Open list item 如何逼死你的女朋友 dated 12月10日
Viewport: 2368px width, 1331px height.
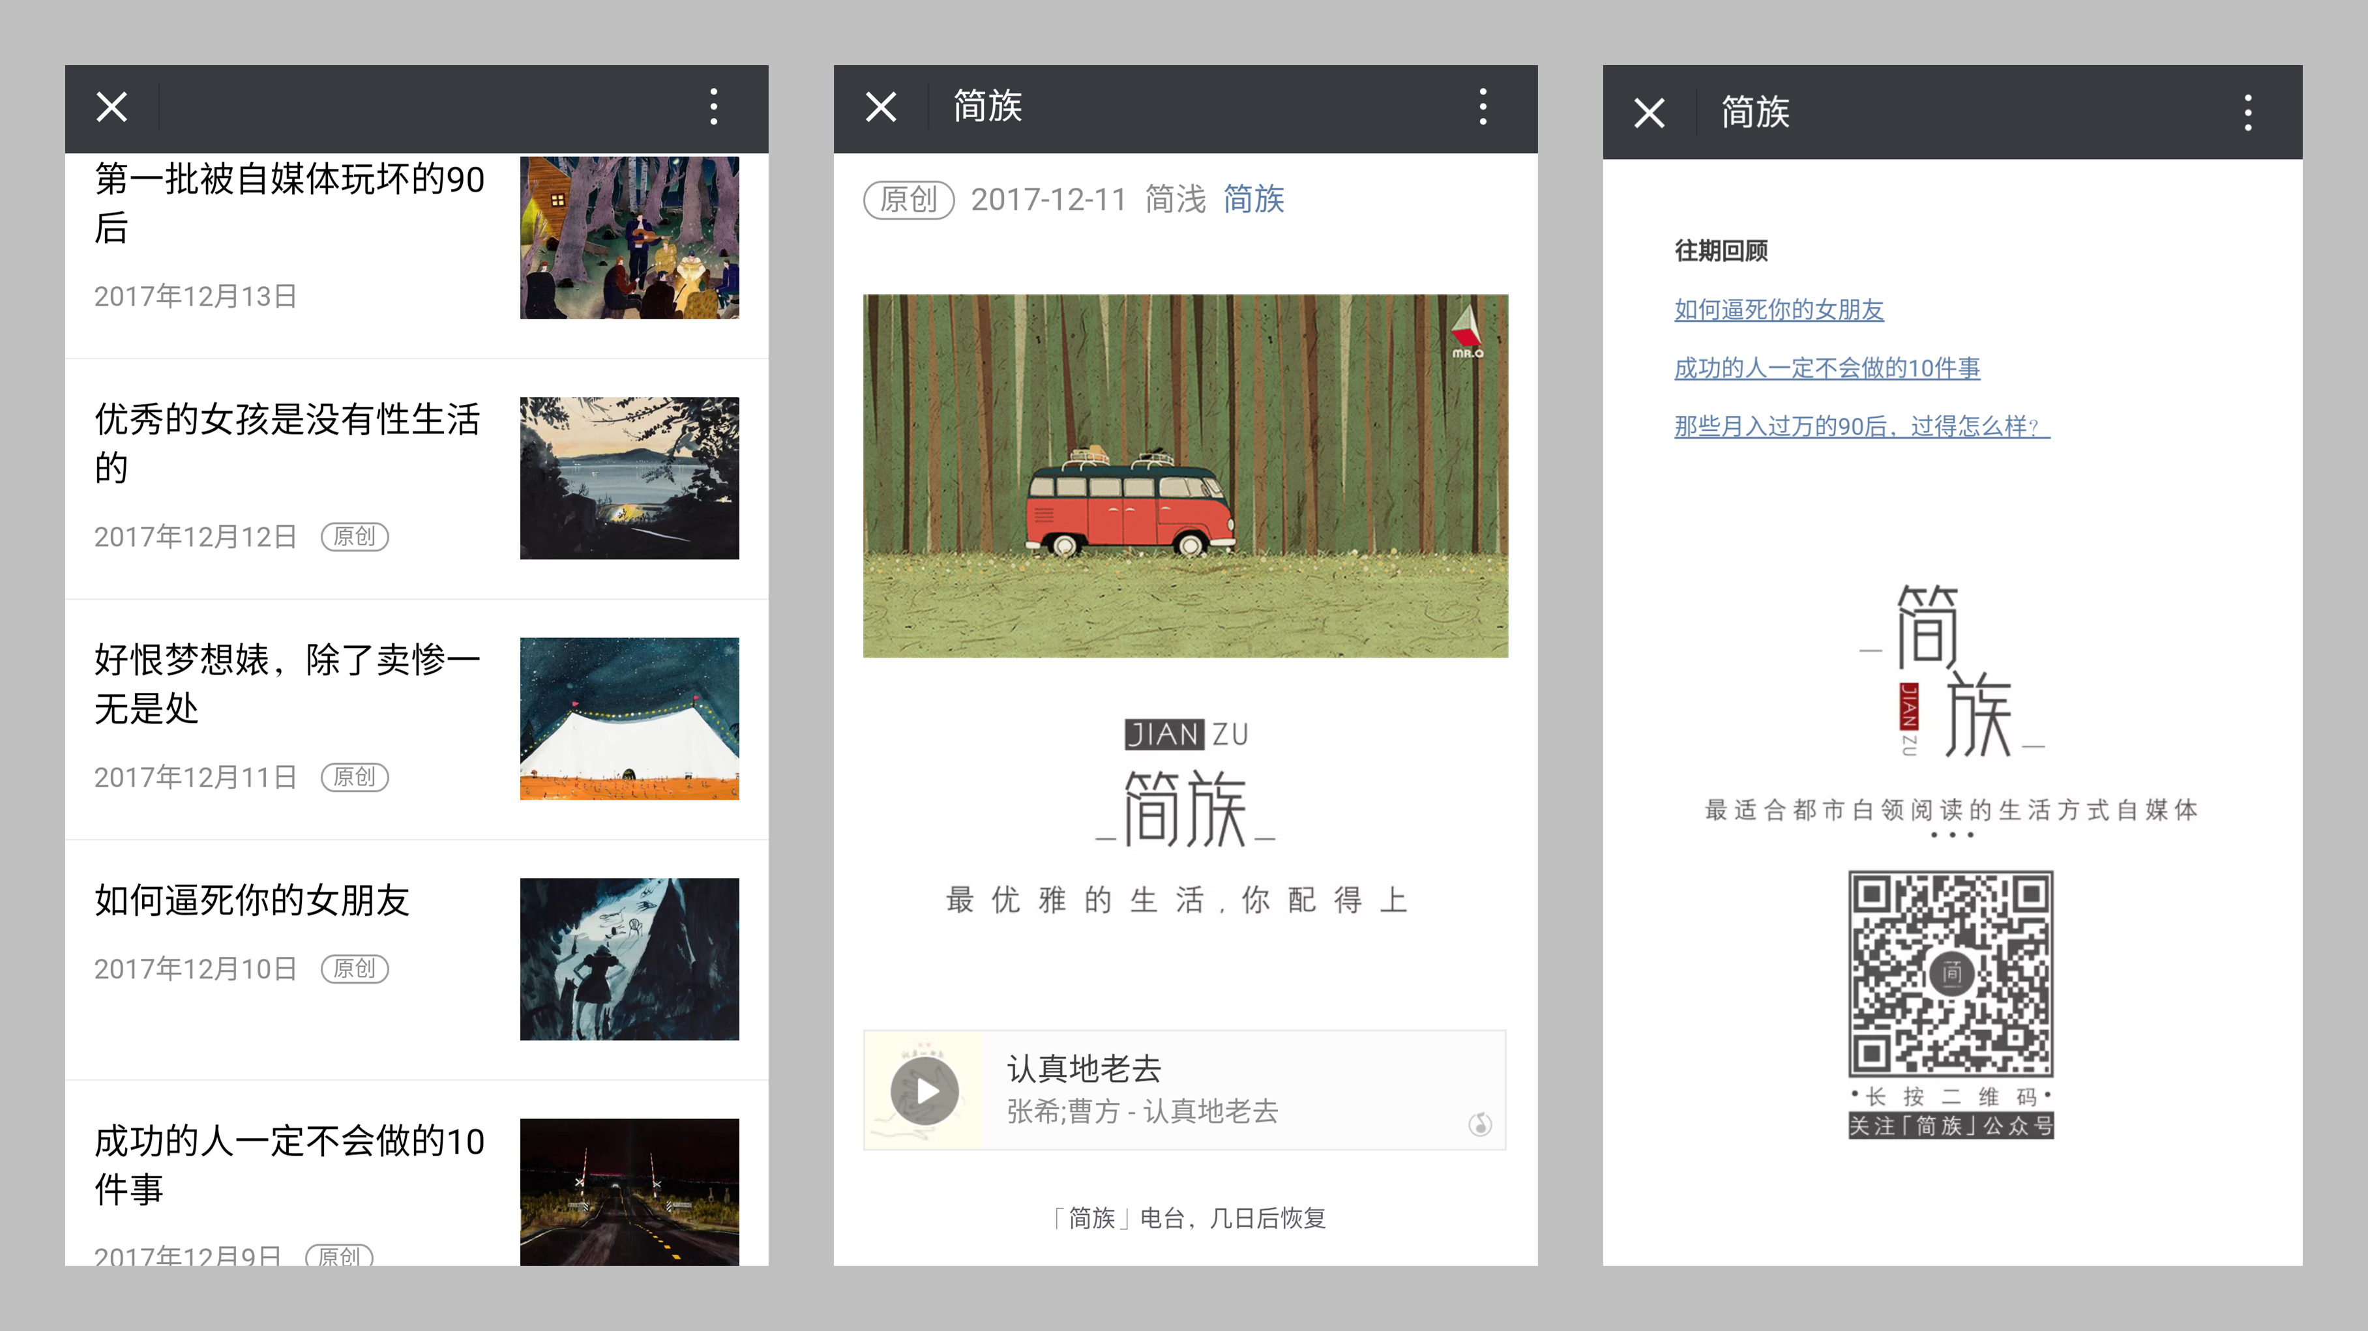417,959
